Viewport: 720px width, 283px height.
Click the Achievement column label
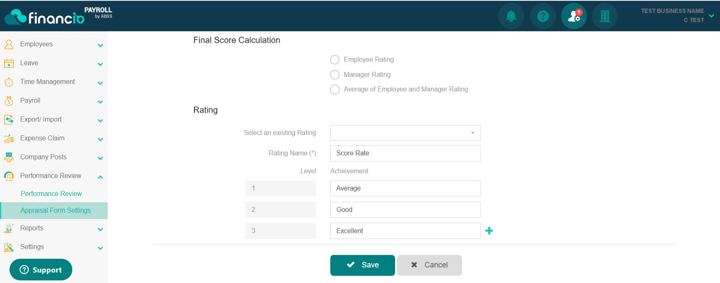(x=349, y=171)
